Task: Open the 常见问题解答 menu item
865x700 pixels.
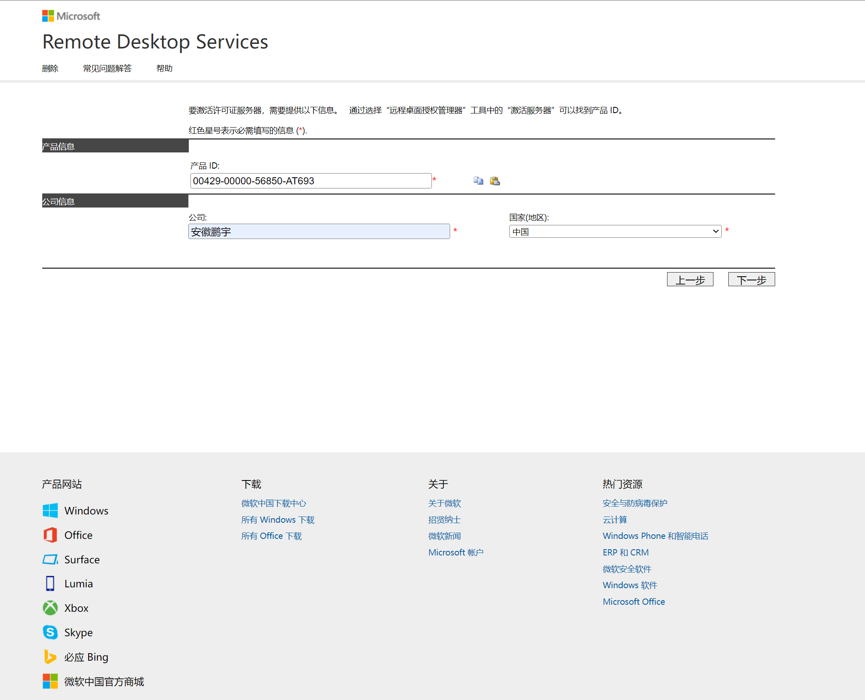Action: [107, 68]
